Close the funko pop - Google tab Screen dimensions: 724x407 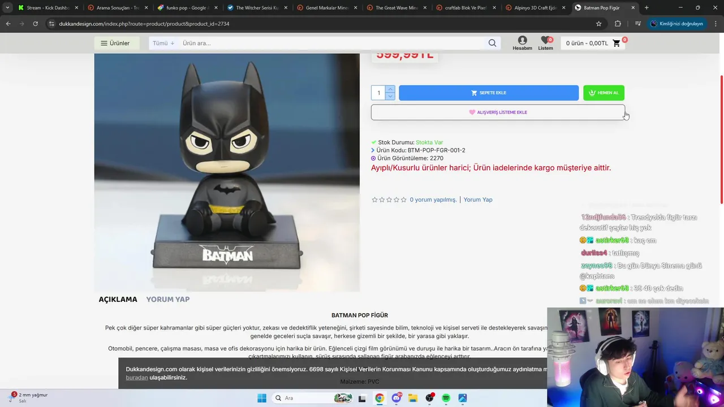(x=216, y=8)
